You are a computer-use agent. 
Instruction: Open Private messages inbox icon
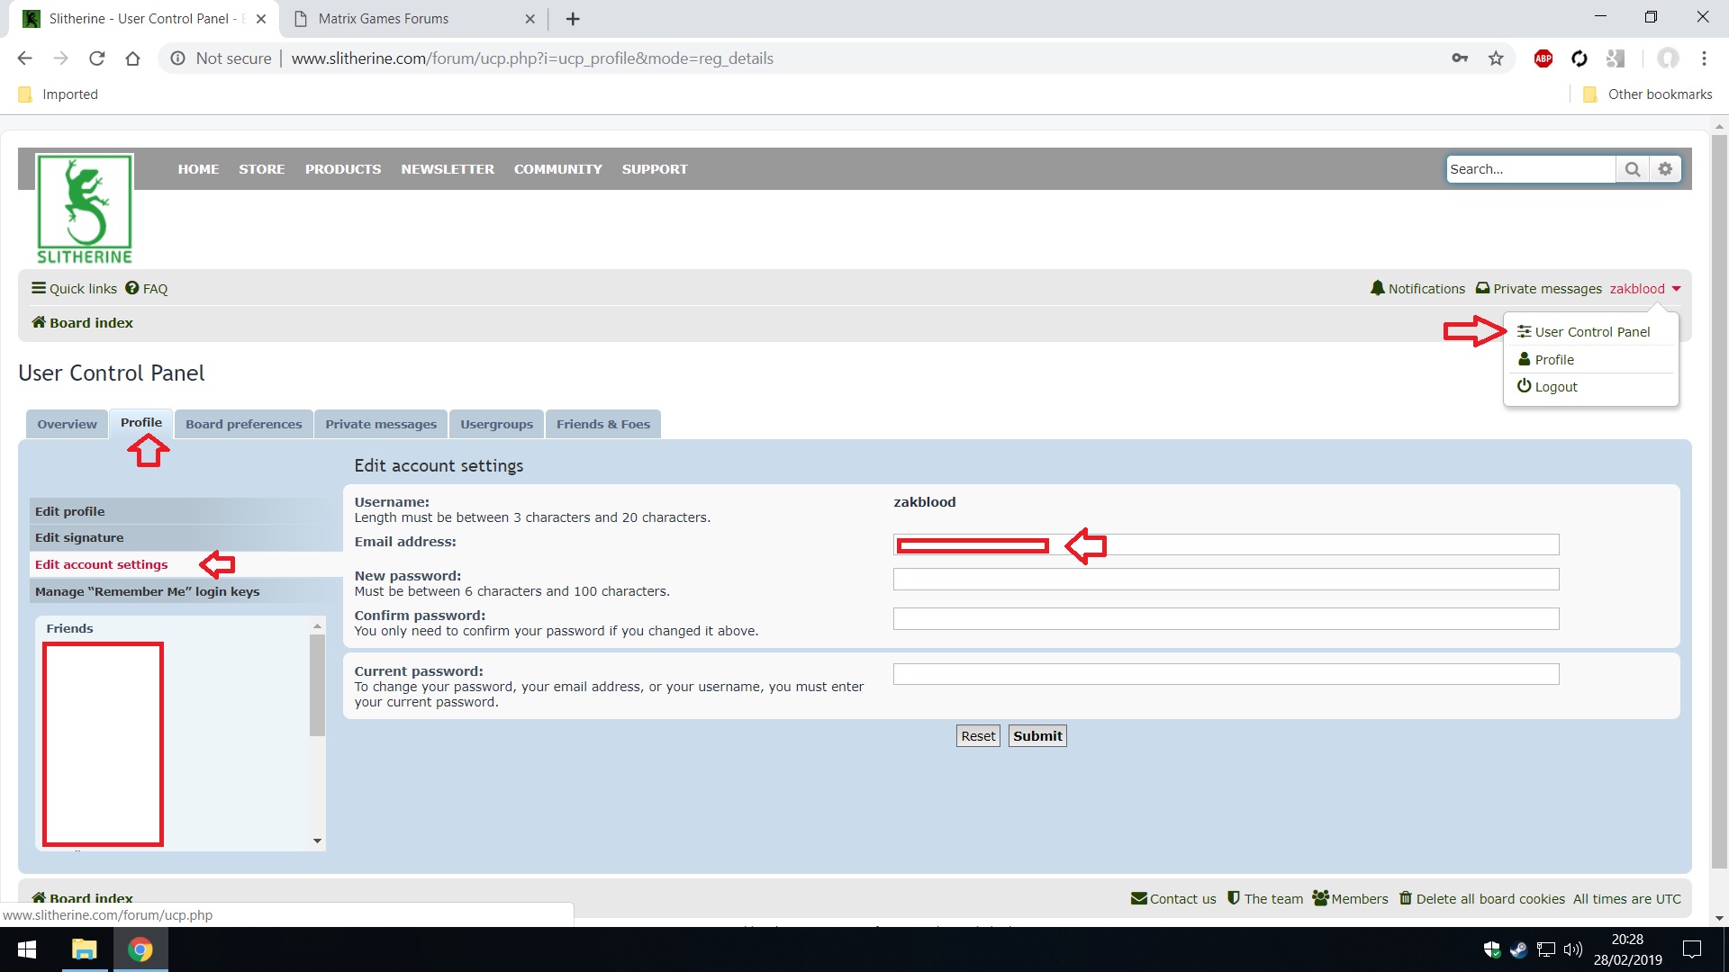[1482, 288]
